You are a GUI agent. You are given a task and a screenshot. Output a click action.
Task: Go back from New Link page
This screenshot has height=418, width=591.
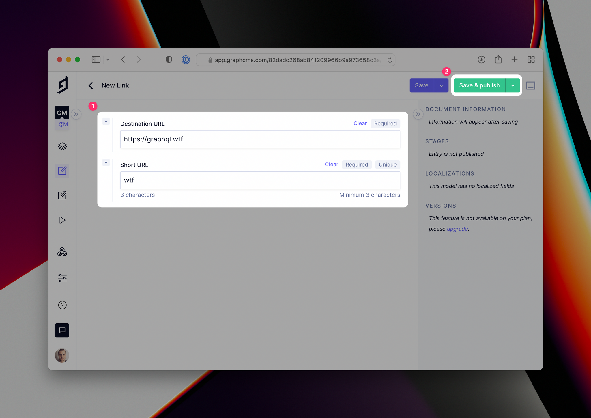pos(91,85)
